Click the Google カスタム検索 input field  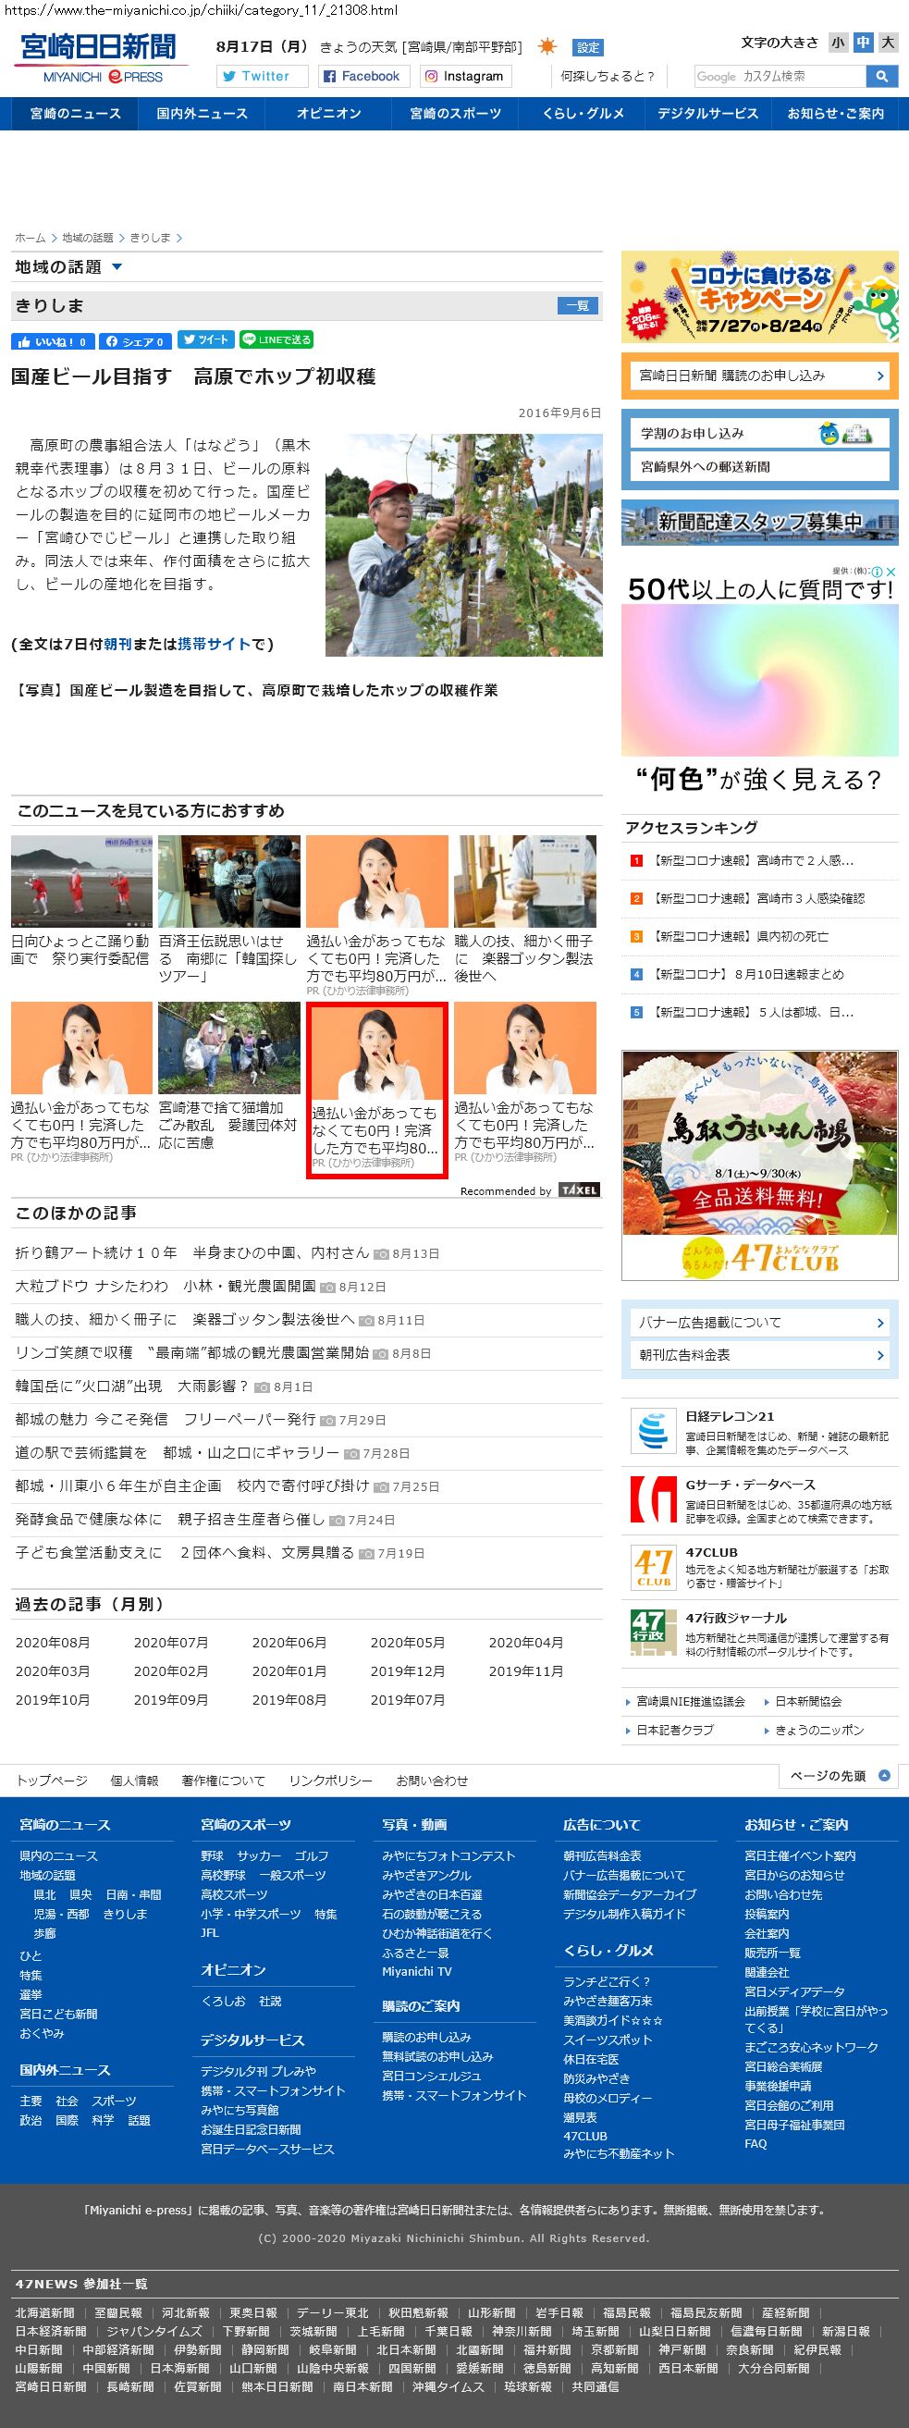click(x=779, y=77)
